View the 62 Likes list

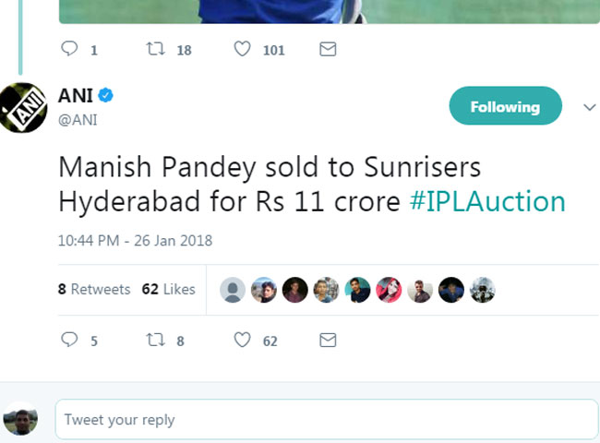tap(168, 289)
